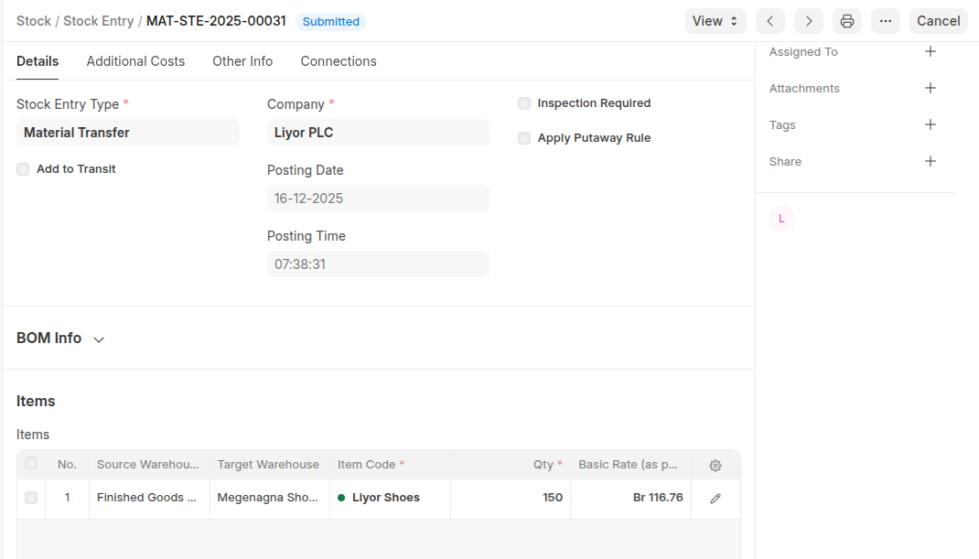
Task: Navigate to the Stock Entry breadcrumb link
Action: click(98, 21)
